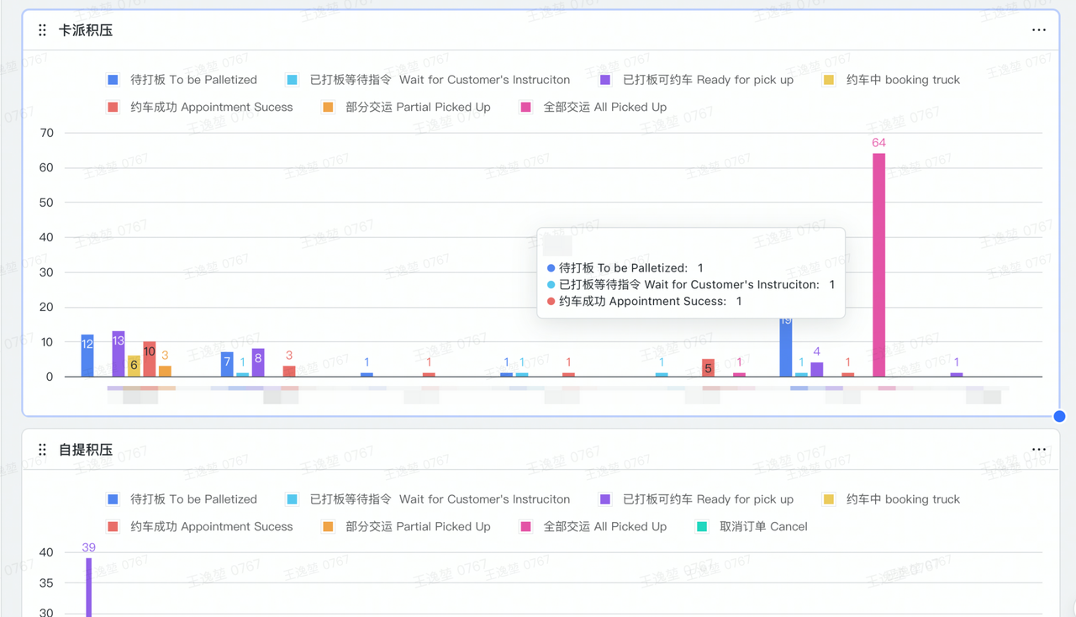
Task: Open the 卡派积压 card's three-dot menu
Action: point(1039,30)
